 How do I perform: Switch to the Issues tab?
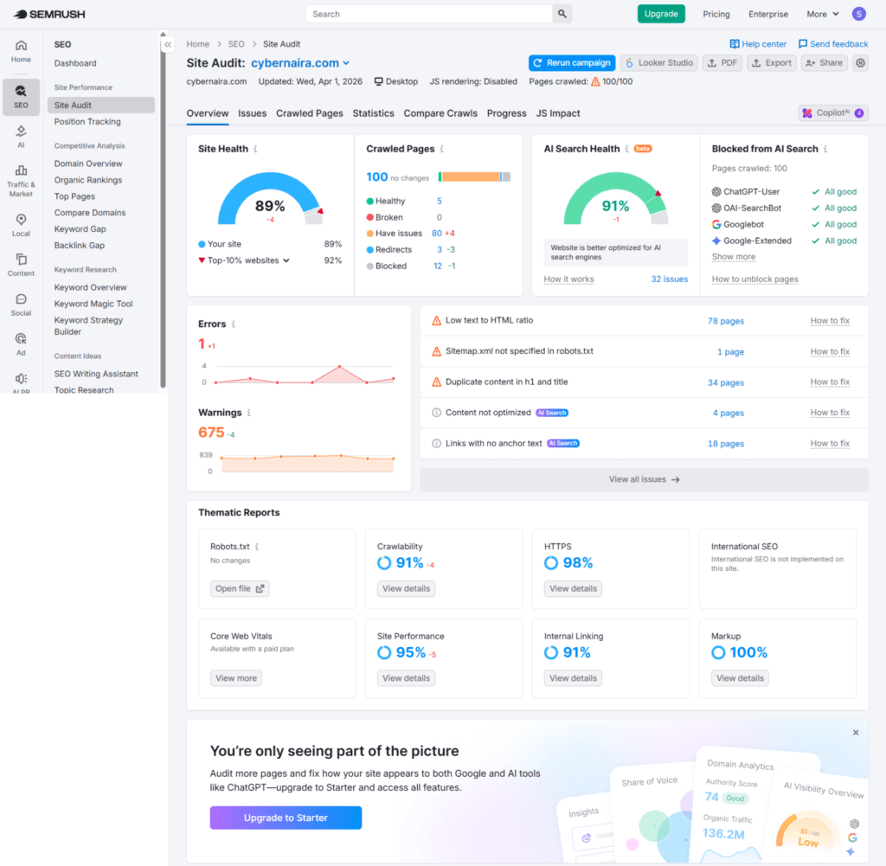[x=252, y=113]
